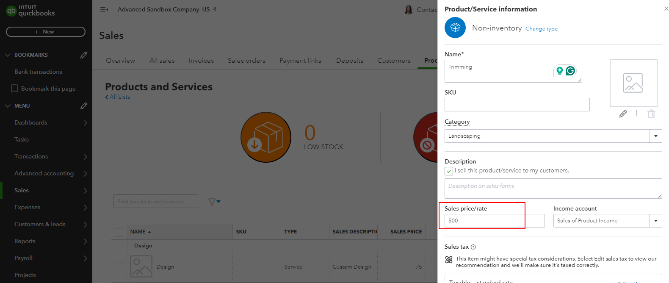Image resolution: width=669 pixels, height=283 pixels.
Task: Click the Sales tax help icon
Action: 473,247
